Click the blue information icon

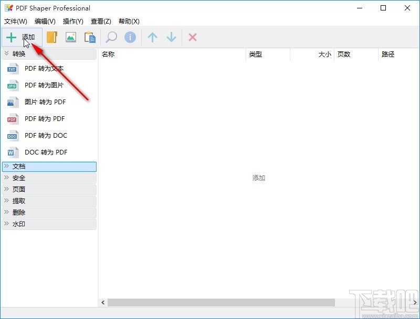130,37
